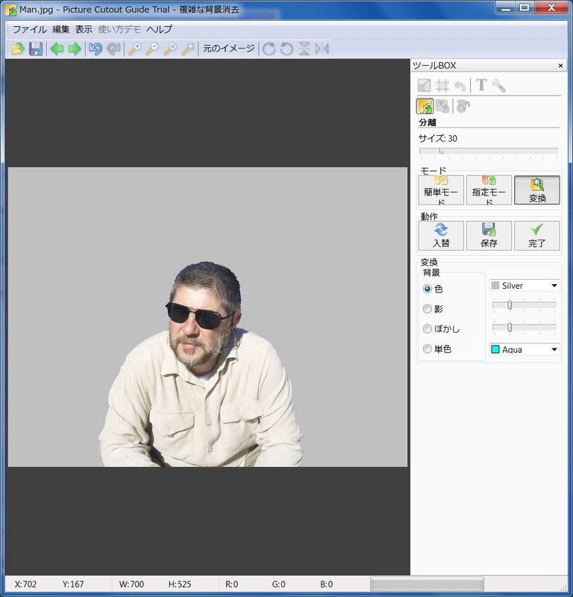Set zoom to actual size magnifier
The height and width of the screenshot is (597, 573).
170,49
